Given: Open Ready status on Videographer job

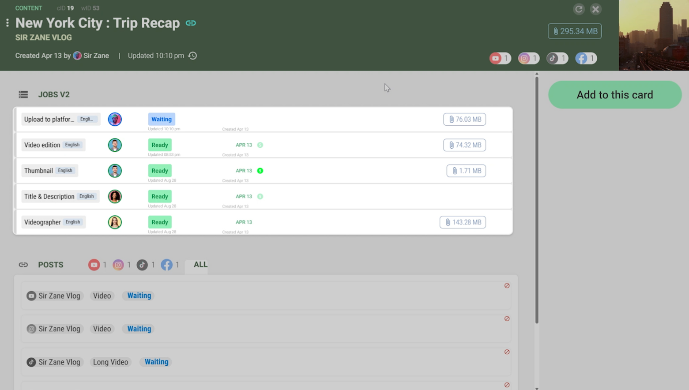Looking at the screenshot, I should point(160,222).
